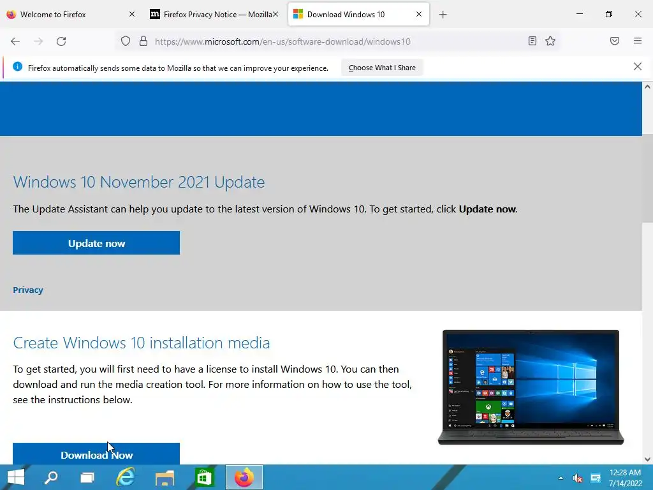653x490 pixels.
Task: Open the taskbar clock and date
Action: click(x=625, y=478)
